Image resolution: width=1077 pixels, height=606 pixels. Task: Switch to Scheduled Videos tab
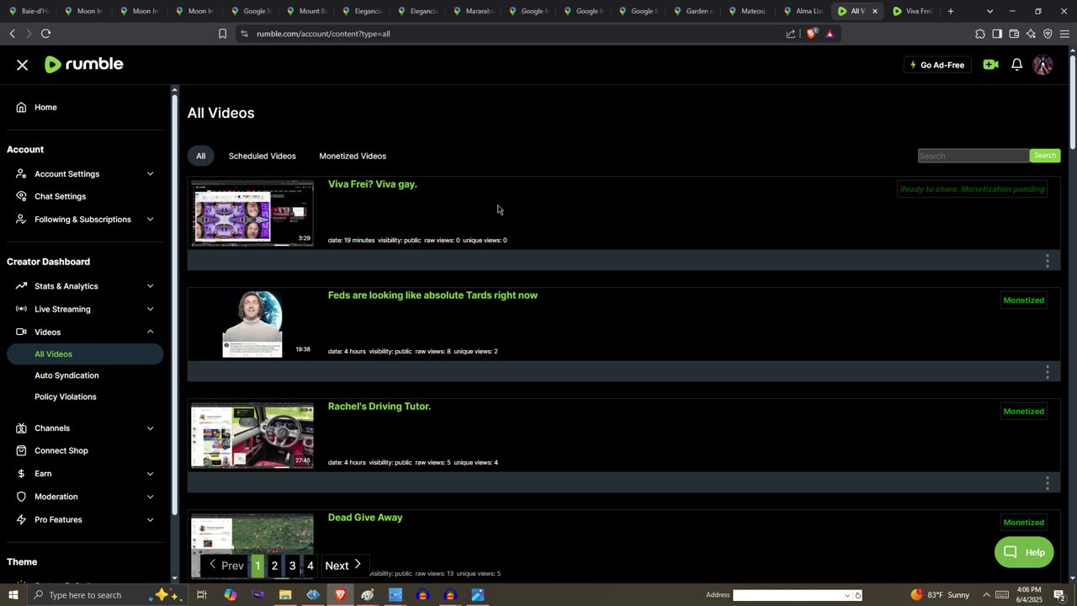[x=262, y=156]
